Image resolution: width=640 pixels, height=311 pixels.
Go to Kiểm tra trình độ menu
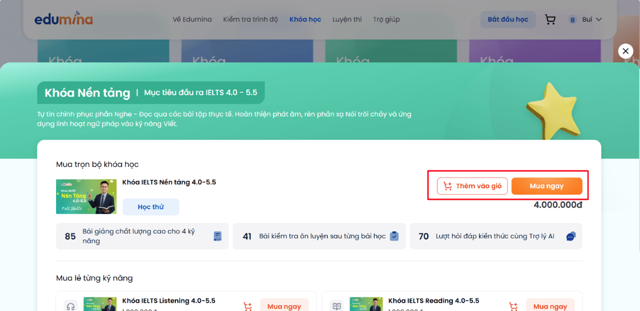coord(250,20)
